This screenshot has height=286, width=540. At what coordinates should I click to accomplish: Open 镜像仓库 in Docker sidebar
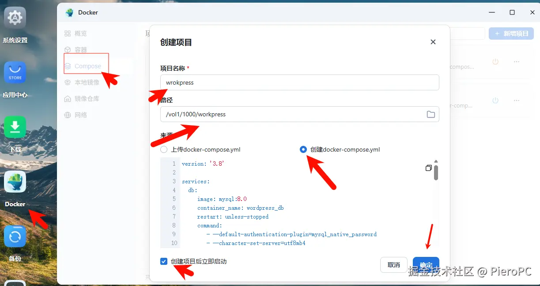pos(82,99)
